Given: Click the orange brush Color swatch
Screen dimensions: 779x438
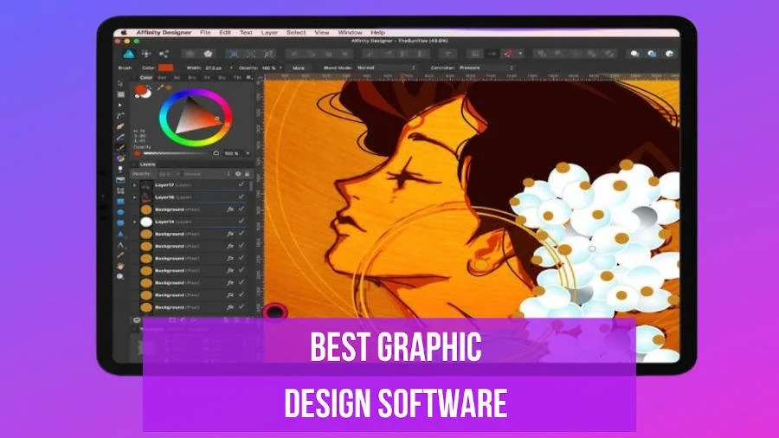Looking at the screenshot, I should coord(165,68).
